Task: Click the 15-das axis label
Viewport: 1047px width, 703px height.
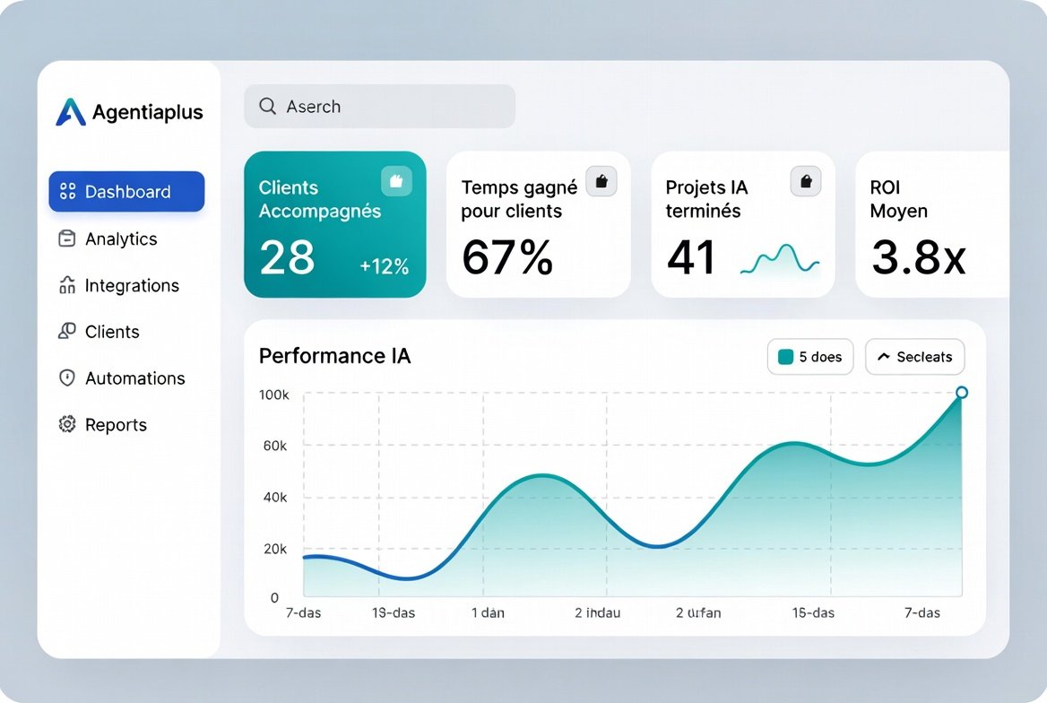Action: pyautogui.click(x=813, y=612)
